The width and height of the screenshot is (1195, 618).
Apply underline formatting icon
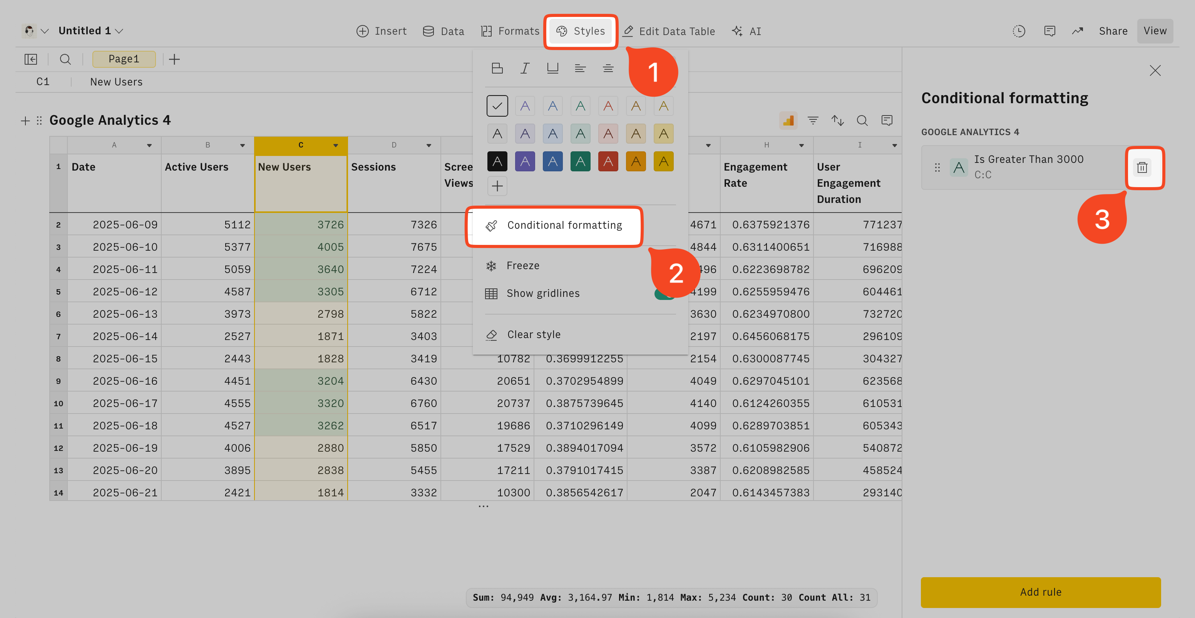552,69
